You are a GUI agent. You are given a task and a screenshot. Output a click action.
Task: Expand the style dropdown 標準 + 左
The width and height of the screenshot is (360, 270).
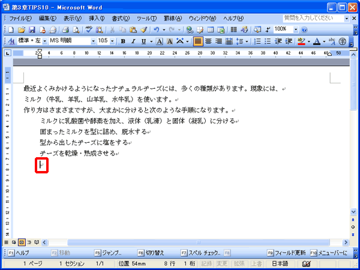[44, 41]
